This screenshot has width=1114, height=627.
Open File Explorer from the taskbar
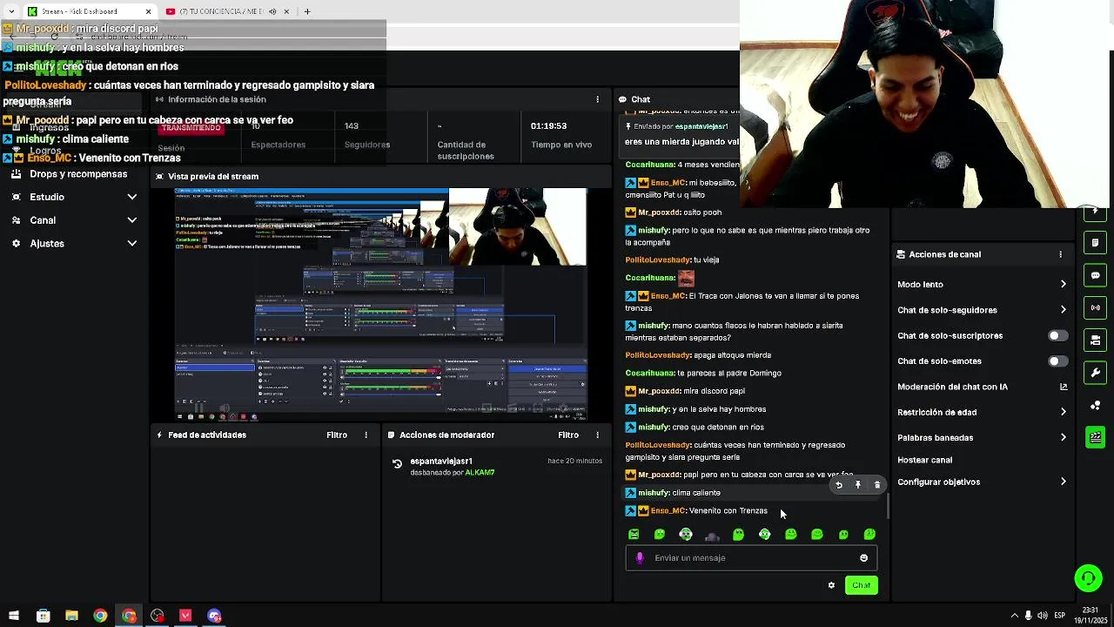(x=71, y=616)
